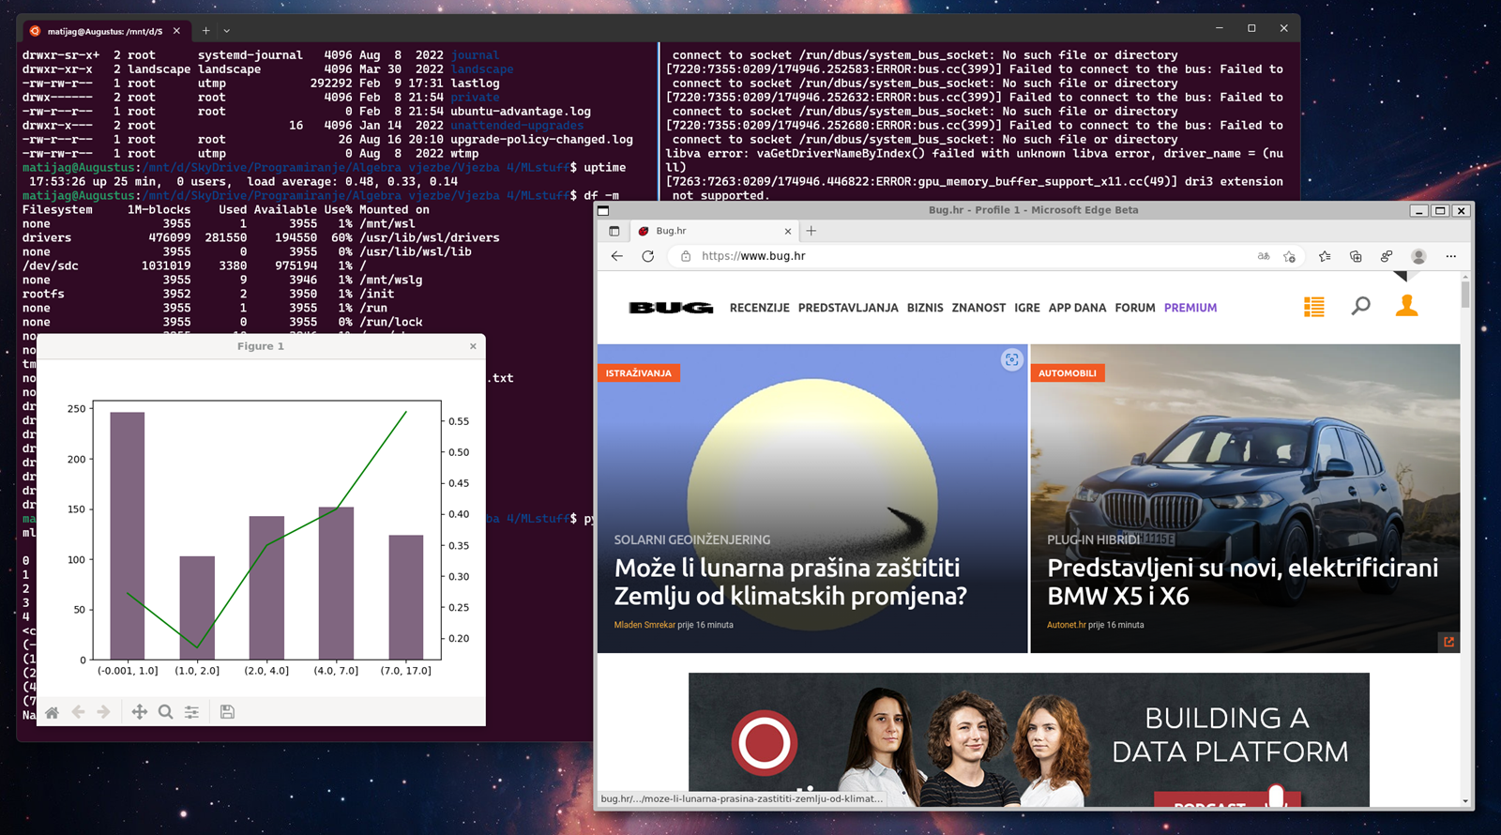Activate zoom-to-rectangle magnifier in Figure 1
The width and height of the screenshot is (1501, 835).
point(165,712)
